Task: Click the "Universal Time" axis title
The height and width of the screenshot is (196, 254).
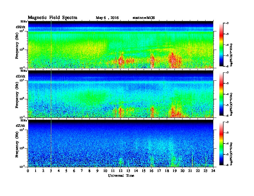Action: pos(121,176)
